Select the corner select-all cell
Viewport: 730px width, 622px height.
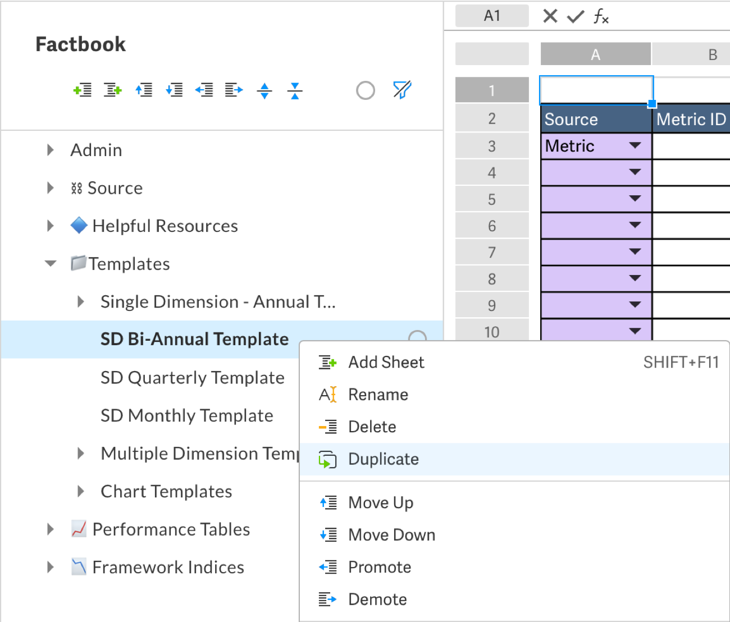pyautogui.click(x=492, y=54)
